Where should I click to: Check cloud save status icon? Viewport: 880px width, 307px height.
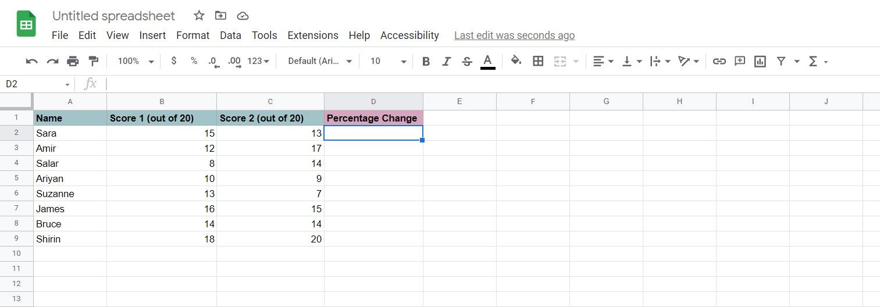pyautogui.click(x=243, y=16)
